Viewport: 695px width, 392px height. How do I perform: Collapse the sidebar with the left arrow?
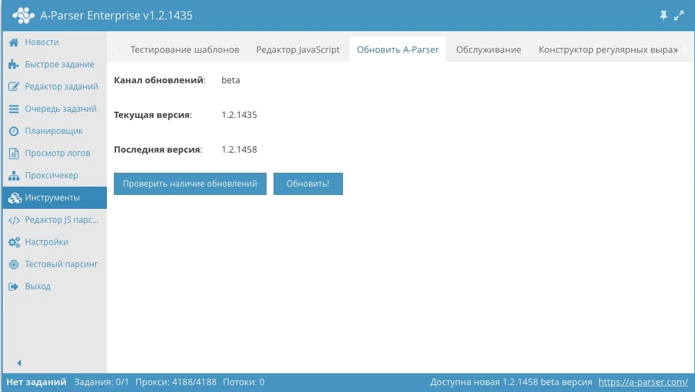point(19,363)
